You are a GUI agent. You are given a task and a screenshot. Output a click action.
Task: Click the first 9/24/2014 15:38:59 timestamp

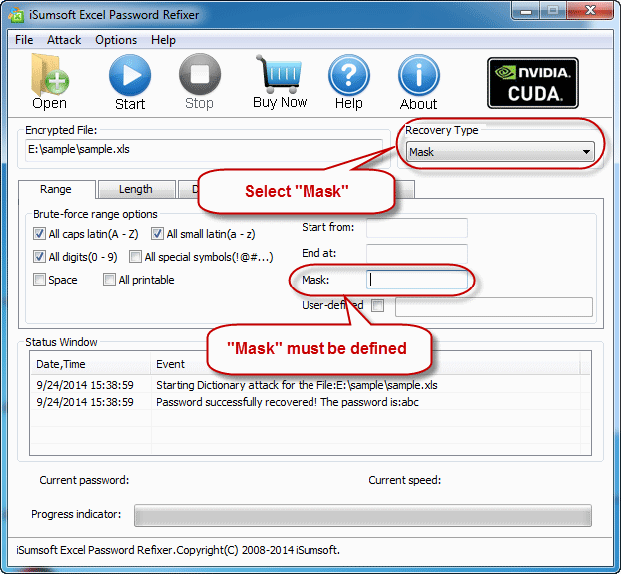[x=85, y=385]
